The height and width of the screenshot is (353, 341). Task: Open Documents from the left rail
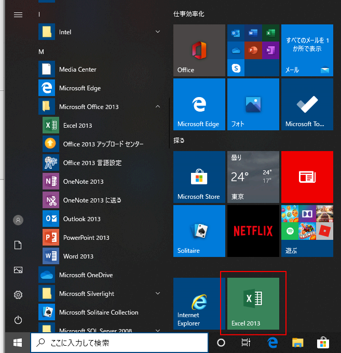click(18, 245)
